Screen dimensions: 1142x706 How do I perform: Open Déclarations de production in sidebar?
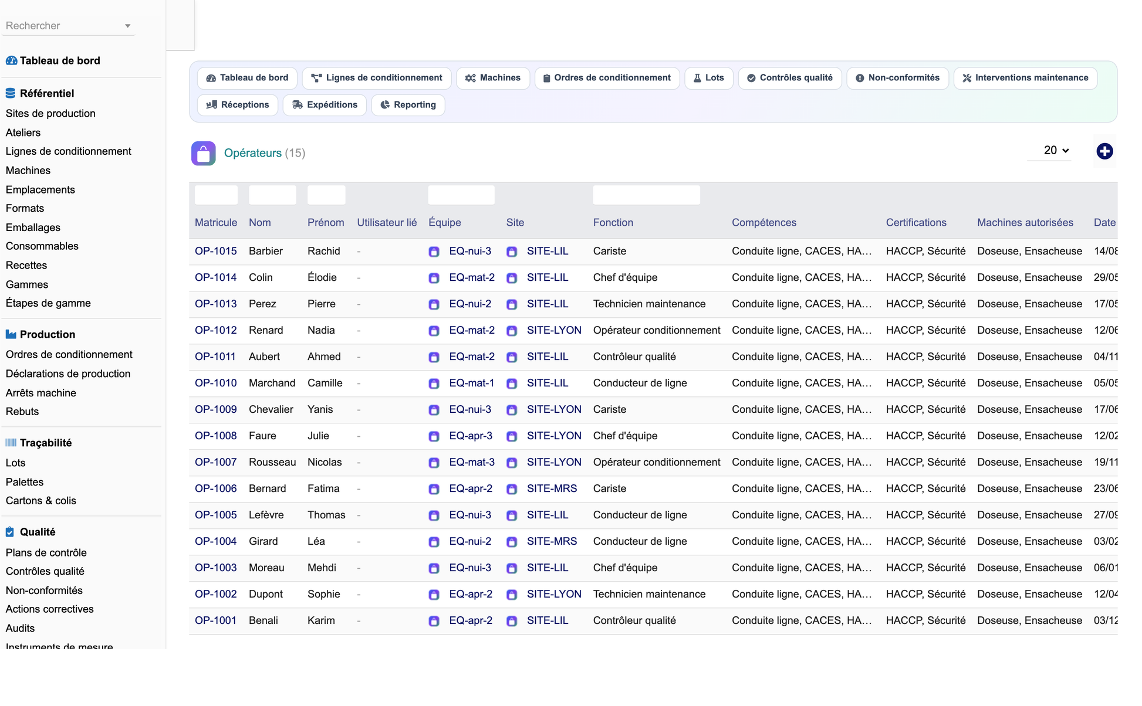68,374
